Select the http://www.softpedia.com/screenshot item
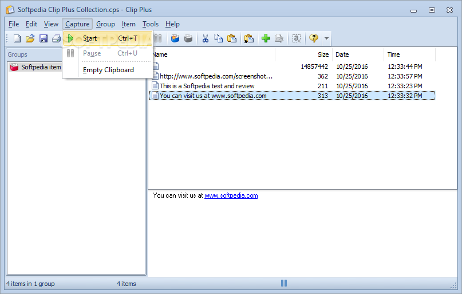The width and height of the screenshot is (462, 294). [293, 76]
